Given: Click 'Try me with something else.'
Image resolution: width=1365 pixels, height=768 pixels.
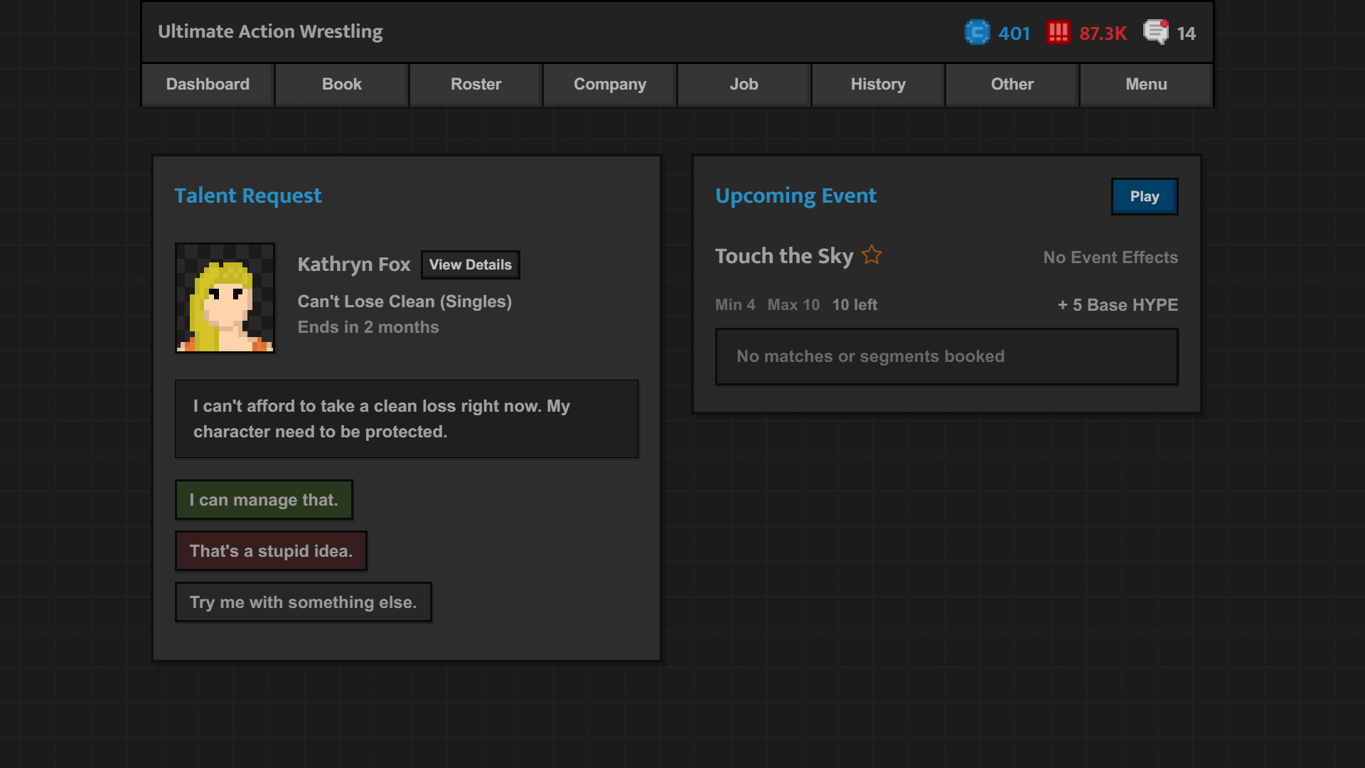Looking at the screenshot, I should coord(303,602).
